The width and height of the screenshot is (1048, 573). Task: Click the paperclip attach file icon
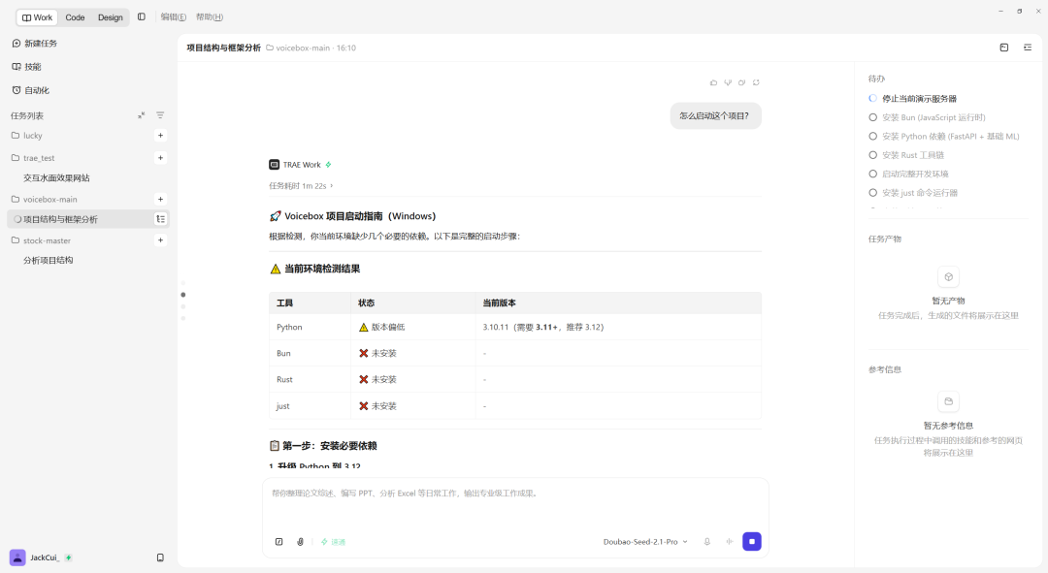click(x=300, y=542)
